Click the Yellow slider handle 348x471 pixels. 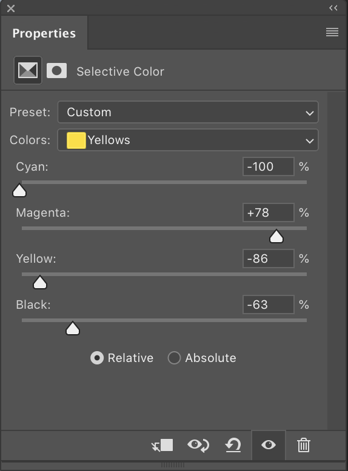coord(39,282)
